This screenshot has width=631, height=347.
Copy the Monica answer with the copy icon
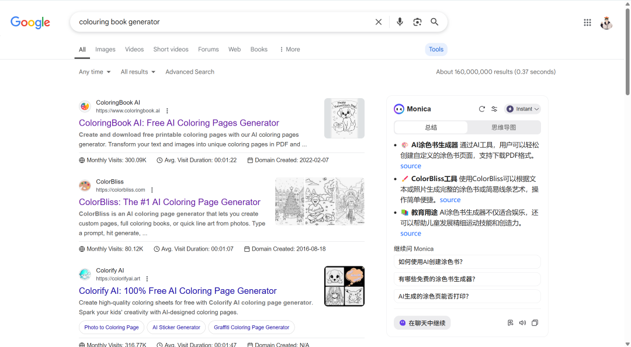click(535, 323)
